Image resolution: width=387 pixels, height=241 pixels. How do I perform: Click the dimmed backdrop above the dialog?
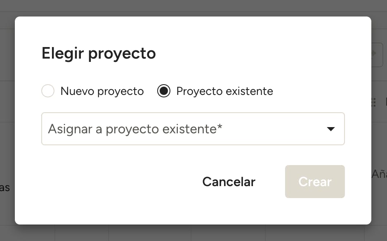[x=193, y=8]
